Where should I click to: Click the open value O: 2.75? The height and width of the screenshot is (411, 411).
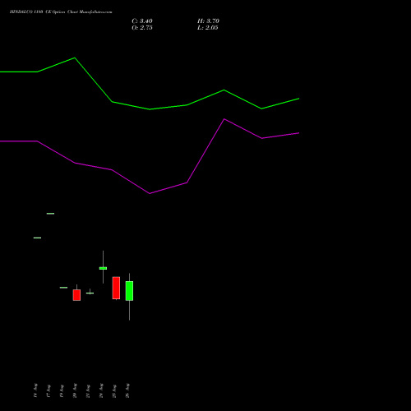[142, 28]
